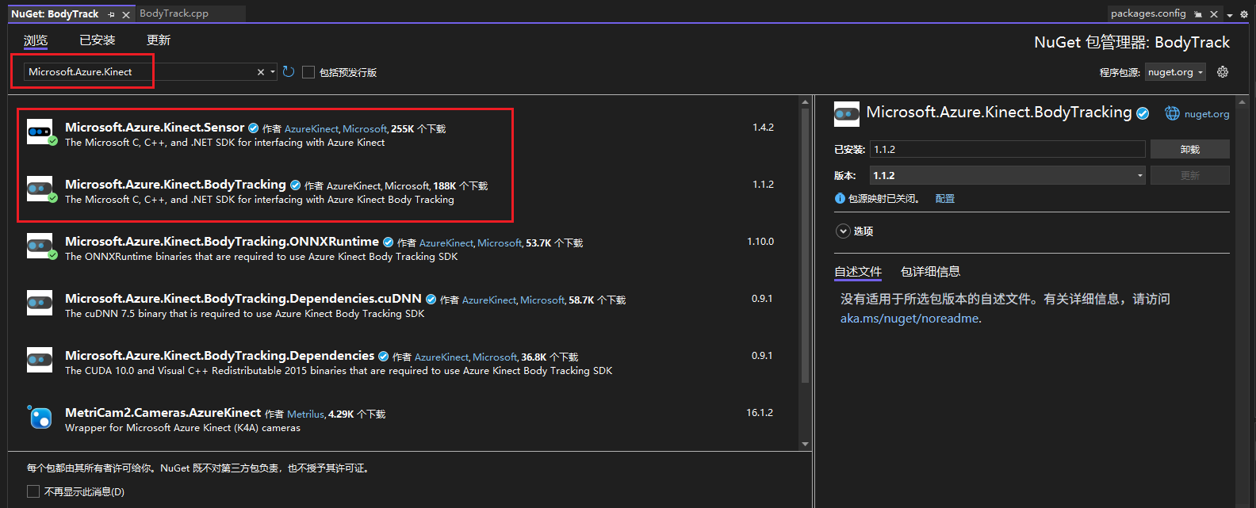Check the do not show this again box
This screenshot has width=1256, height=508.
pyautogui.click(x=33, y=491)
